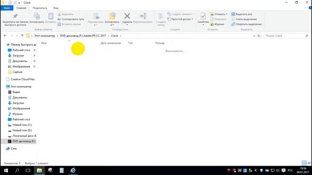Screen dimensions: 312x175
Task: Click Изменить edit command
Action: 218,19
